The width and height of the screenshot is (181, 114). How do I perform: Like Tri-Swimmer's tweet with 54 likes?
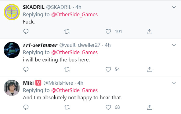pos(108,69)
